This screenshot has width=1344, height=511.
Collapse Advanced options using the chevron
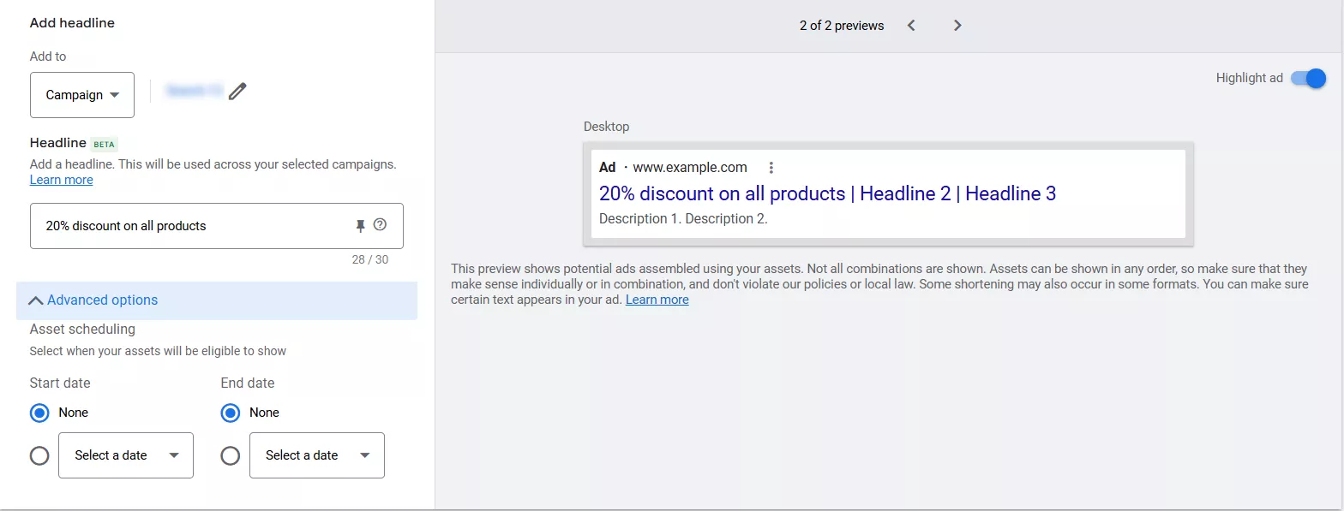(x=36, y=300)
